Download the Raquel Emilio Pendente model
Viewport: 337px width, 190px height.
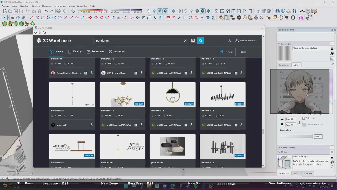point(91,73)
